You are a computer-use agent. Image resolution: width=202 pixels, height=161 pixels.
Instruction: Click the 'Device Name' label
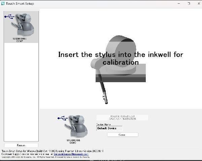(x=103, y=124)
